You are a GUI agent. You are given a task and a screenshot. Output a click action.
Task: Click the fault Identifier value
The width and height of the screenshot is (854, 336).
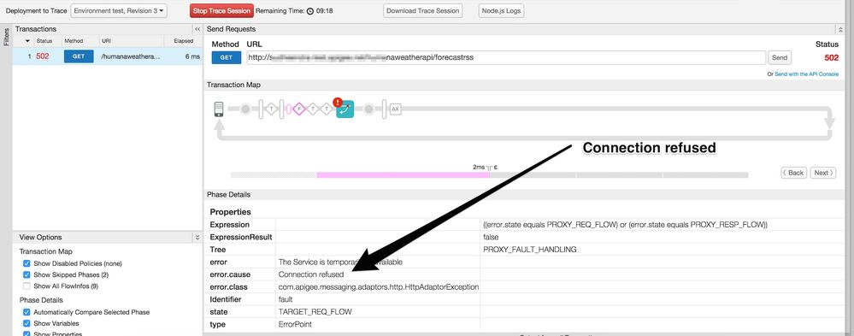pyautogui.click(x=286, y=299)
